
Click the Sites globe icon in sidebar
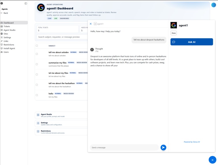pyautogui.click(x=2, y=34)
